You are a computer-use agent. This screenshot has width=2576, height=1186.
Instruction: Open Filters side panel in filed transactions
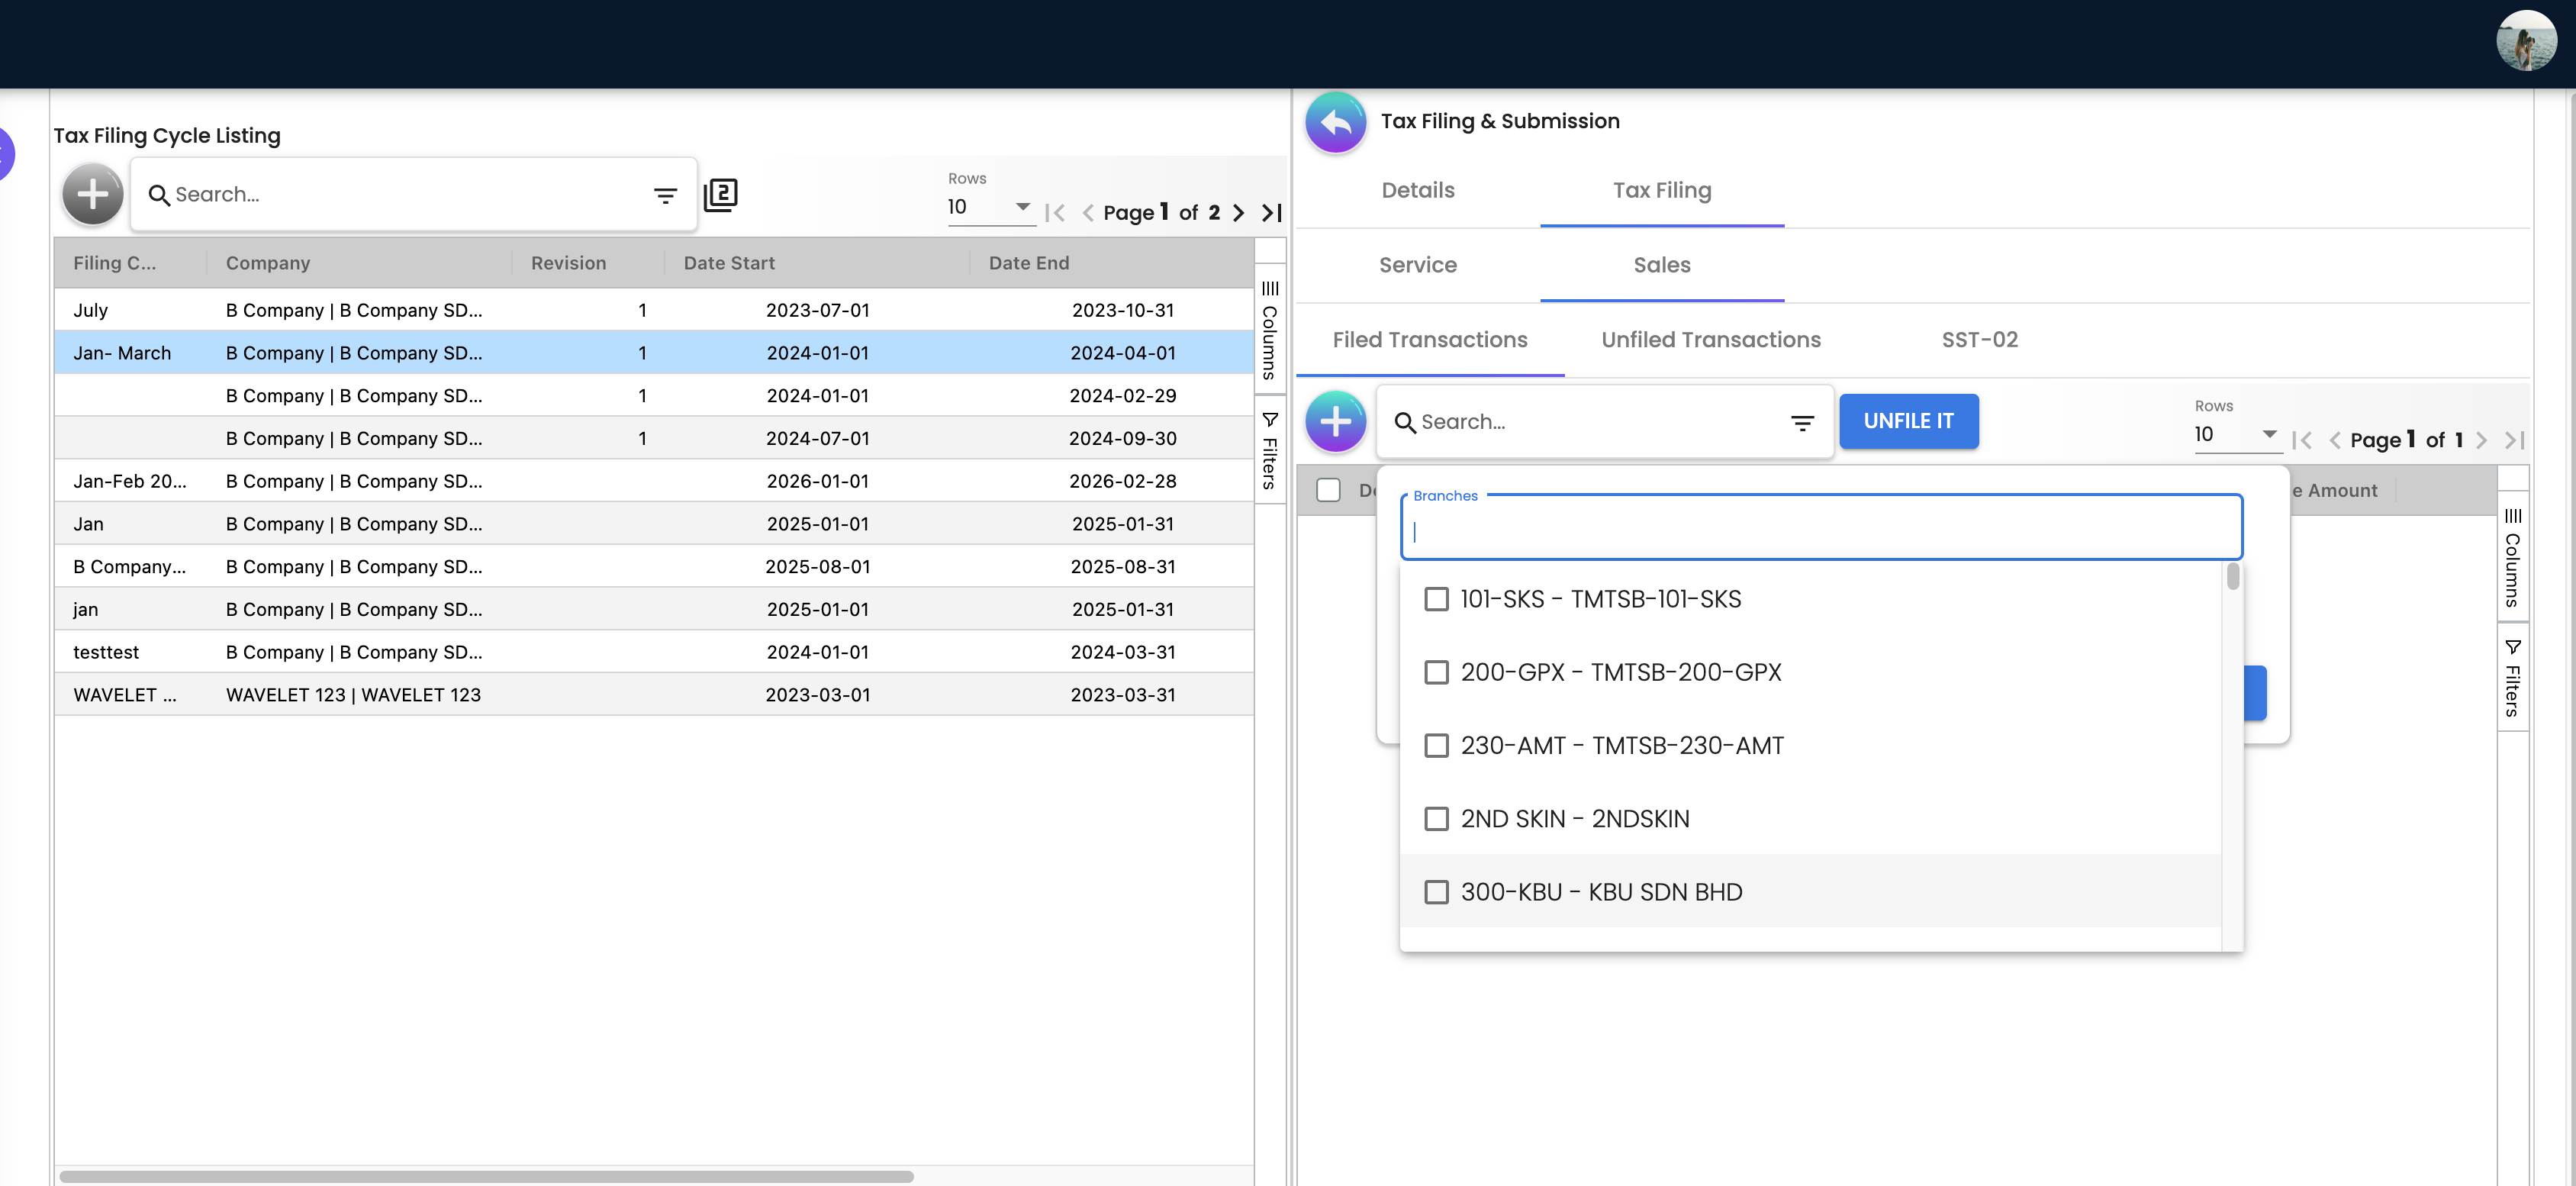coord(2513,678)
